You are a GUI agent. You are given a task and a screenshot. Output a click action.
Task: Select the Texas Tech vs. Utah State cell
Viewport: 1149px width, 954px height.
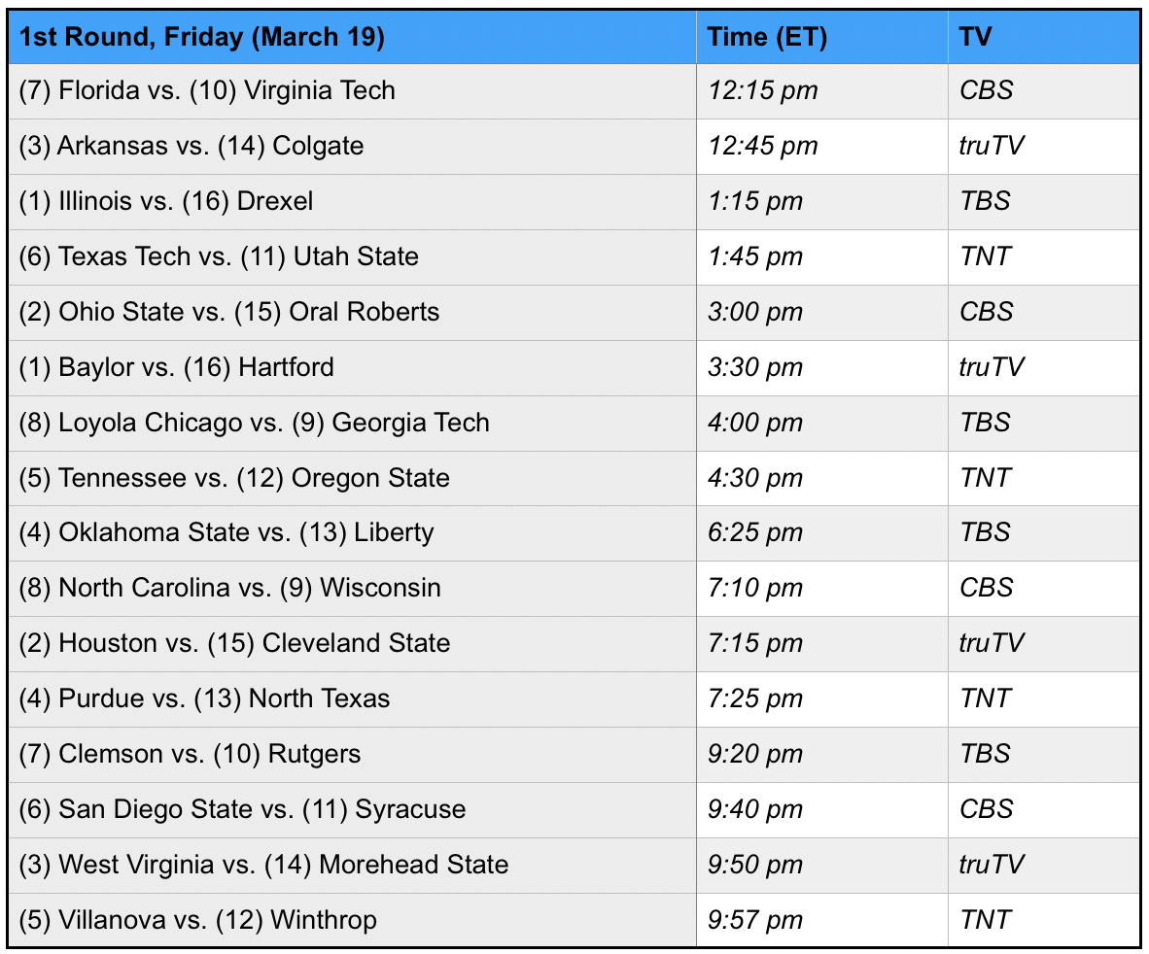pyautogui.click(x=219, y=256)
